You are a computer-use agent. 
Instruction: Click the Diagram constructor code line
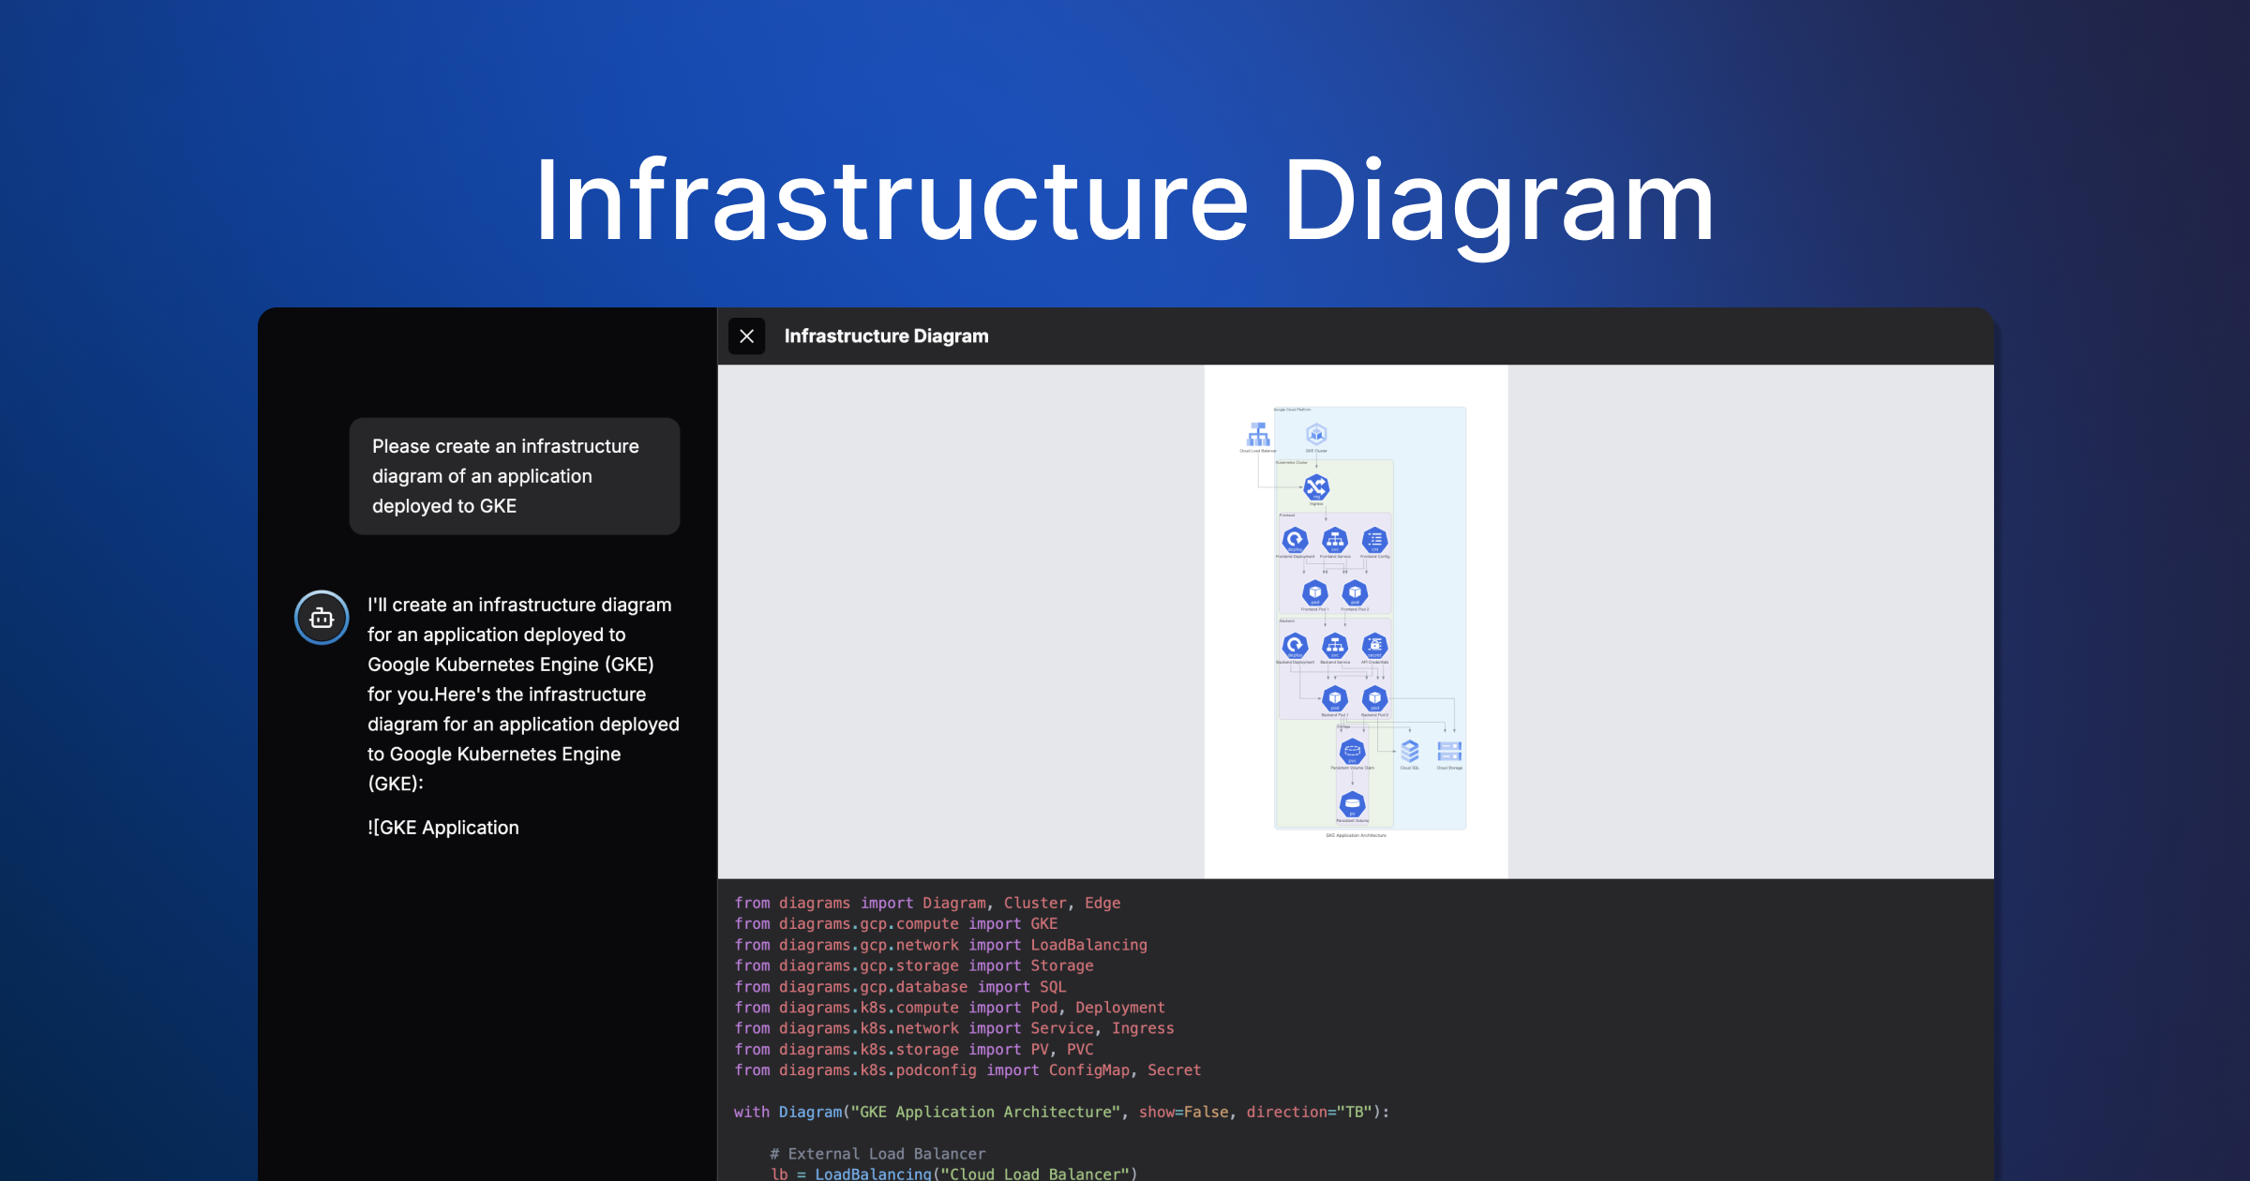tap(1061, 1112)
